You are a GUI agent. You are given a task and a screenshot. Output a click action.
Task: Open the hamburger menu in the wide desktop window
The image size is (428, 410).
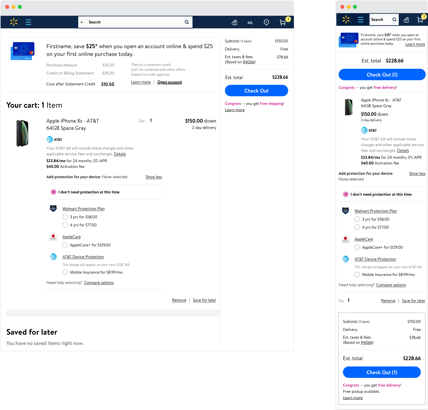28,22
